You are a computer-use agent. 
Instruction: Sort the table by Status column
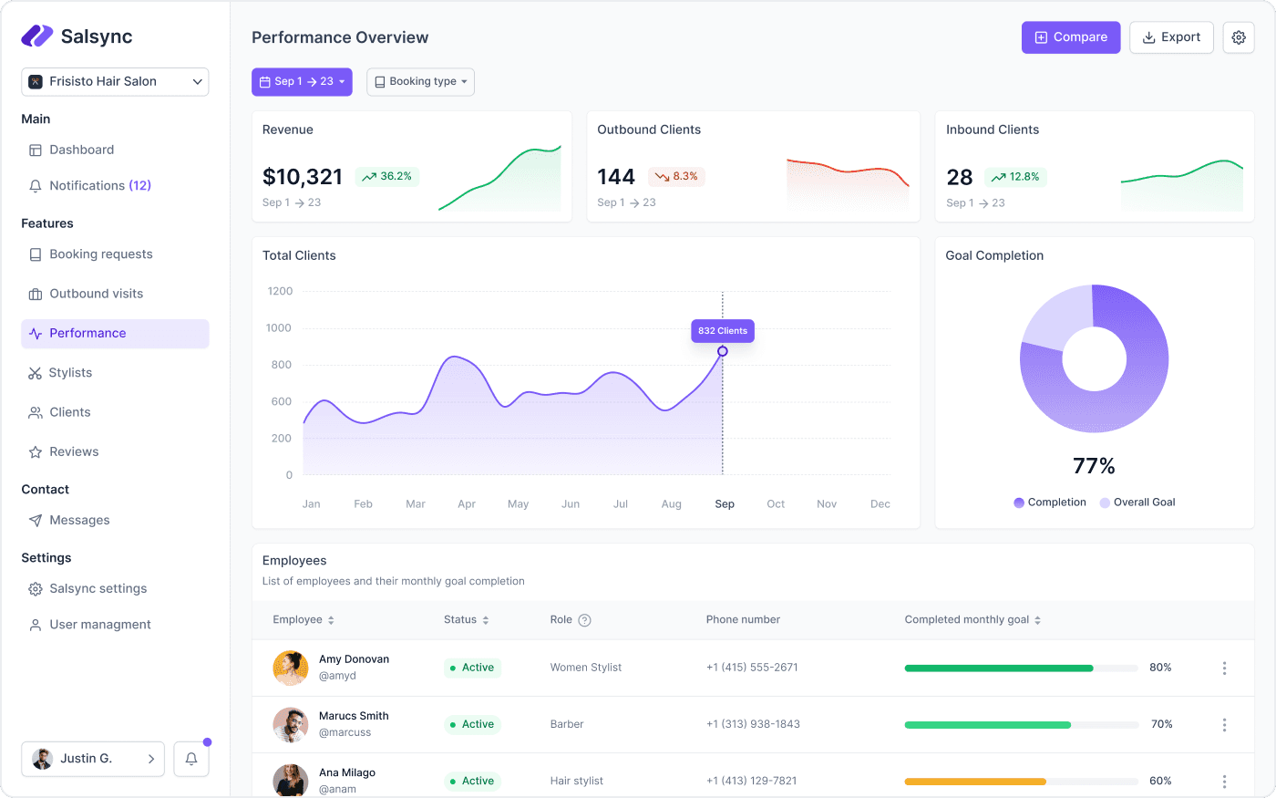[467, 620]
